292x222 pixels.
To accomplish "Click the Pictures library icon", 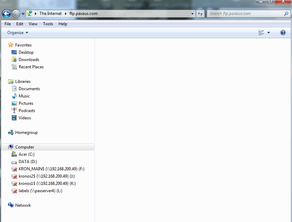I will tap(14, 103).
